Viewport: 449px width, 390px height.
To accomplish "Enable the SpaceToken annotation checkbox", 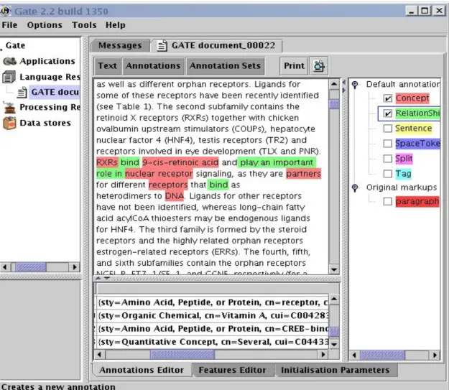I will [388, 143].
